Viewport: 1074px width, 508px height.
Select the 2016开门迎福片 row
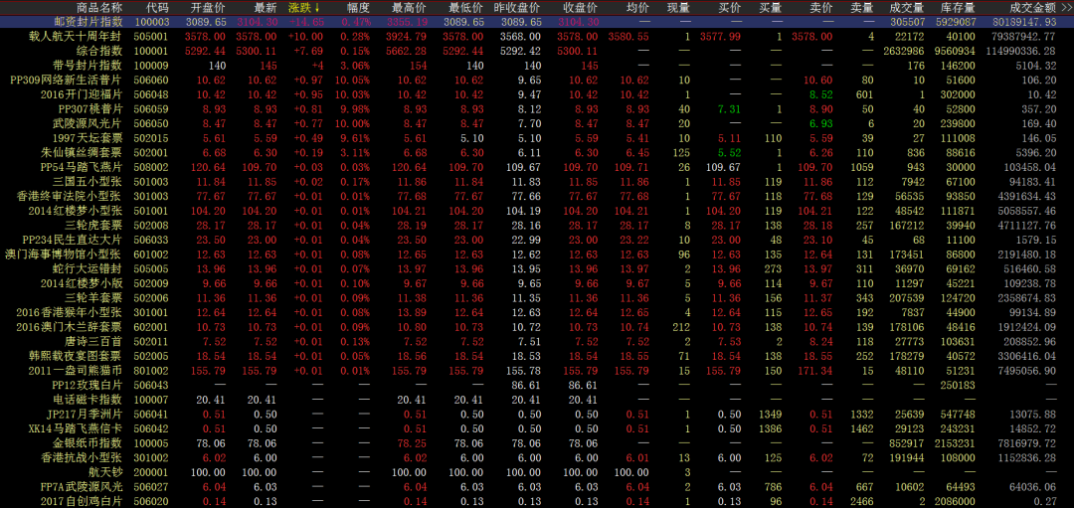[537, 94]
